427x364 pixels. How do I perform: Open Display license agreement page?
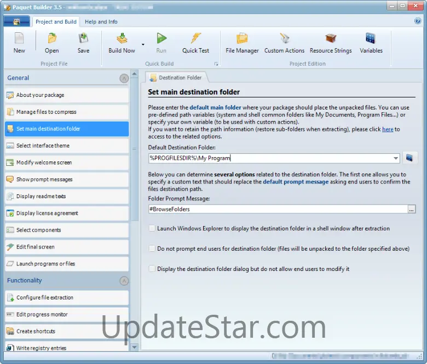(x=67, y=213)
